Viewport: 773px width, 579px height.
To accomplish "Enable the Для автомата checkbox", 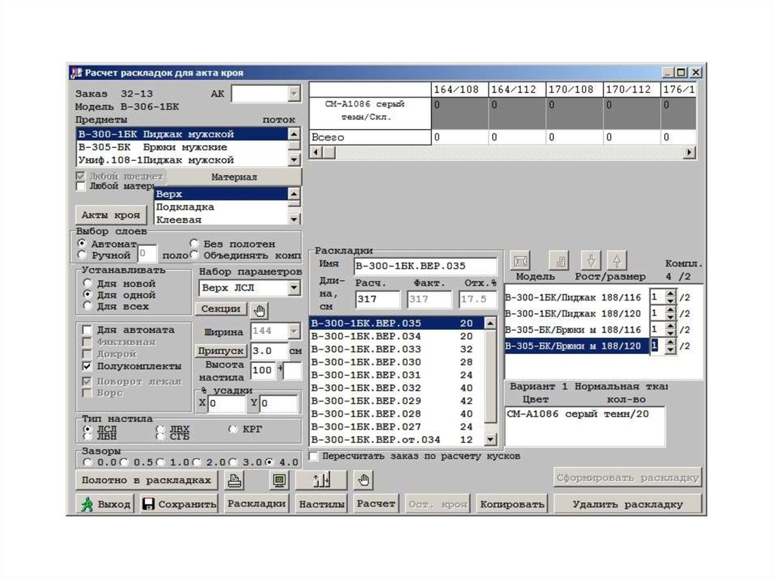I will click(88, 330).
